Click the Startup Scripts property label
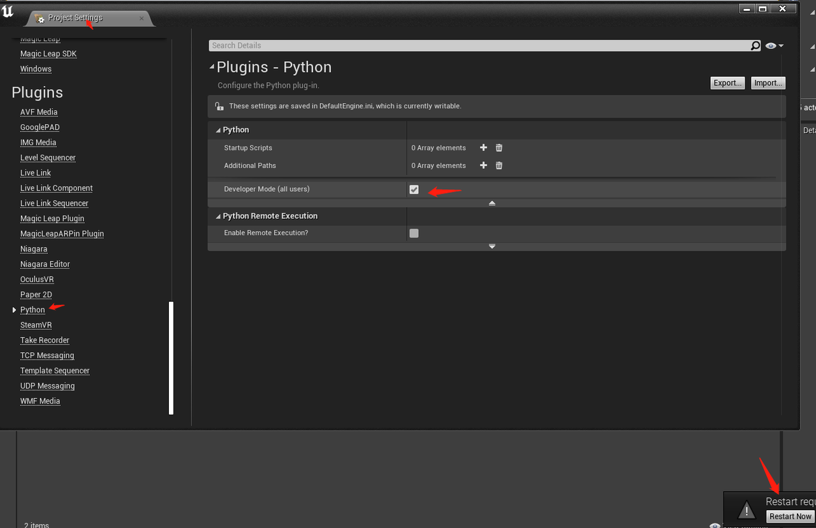This screenshot has width=816, height=528. click(x=248, y=148)
